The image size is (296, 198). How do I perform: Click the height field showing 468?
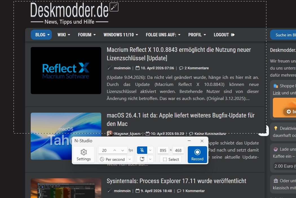(178, 150)
